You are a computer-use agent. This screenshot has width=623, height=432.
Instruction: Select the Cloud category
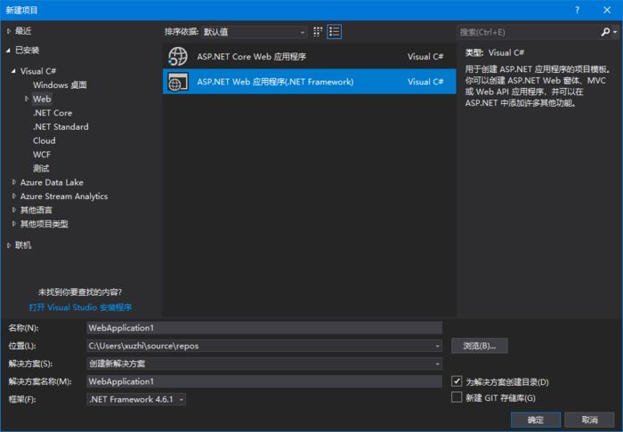click(x=44, y=140)
